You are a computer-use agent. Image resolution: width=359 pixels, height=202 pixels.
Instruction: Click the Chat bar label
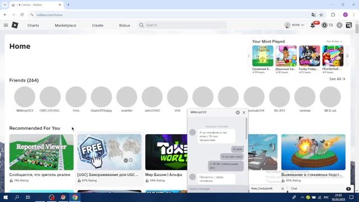coord(294,189)
